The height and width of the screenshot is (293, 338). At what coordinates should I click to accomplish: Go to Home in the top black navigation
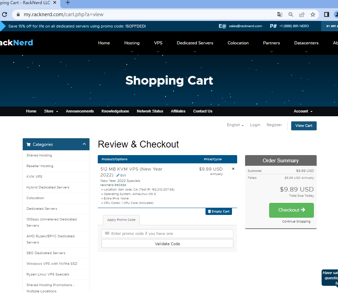click(x=104, y=43)
